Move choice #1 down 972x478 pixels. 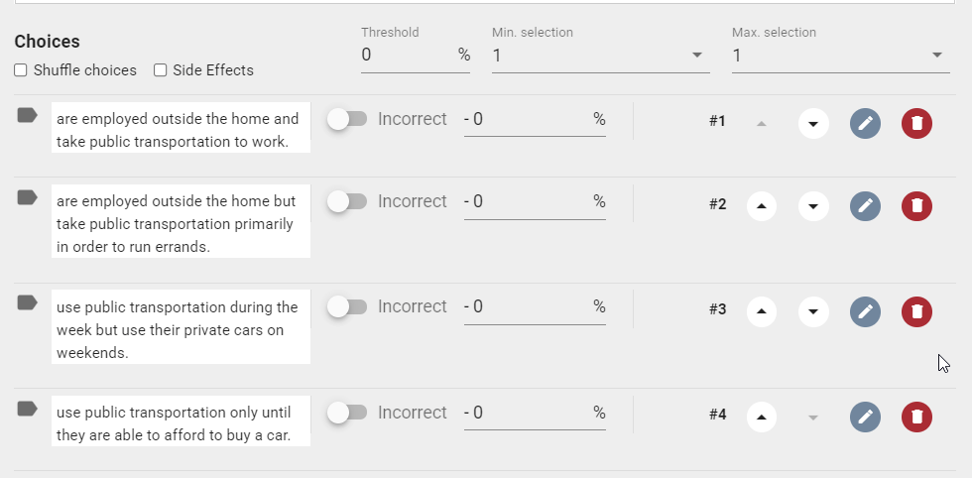(813, 123)
